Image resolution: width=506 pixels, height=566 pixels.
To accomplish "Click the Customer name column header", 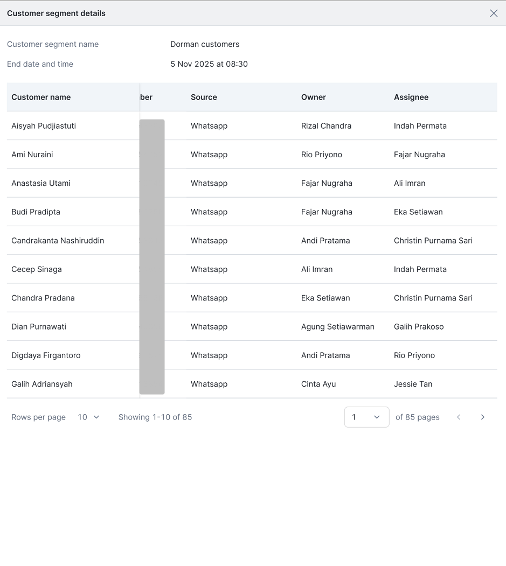I will tap(41, 97).
